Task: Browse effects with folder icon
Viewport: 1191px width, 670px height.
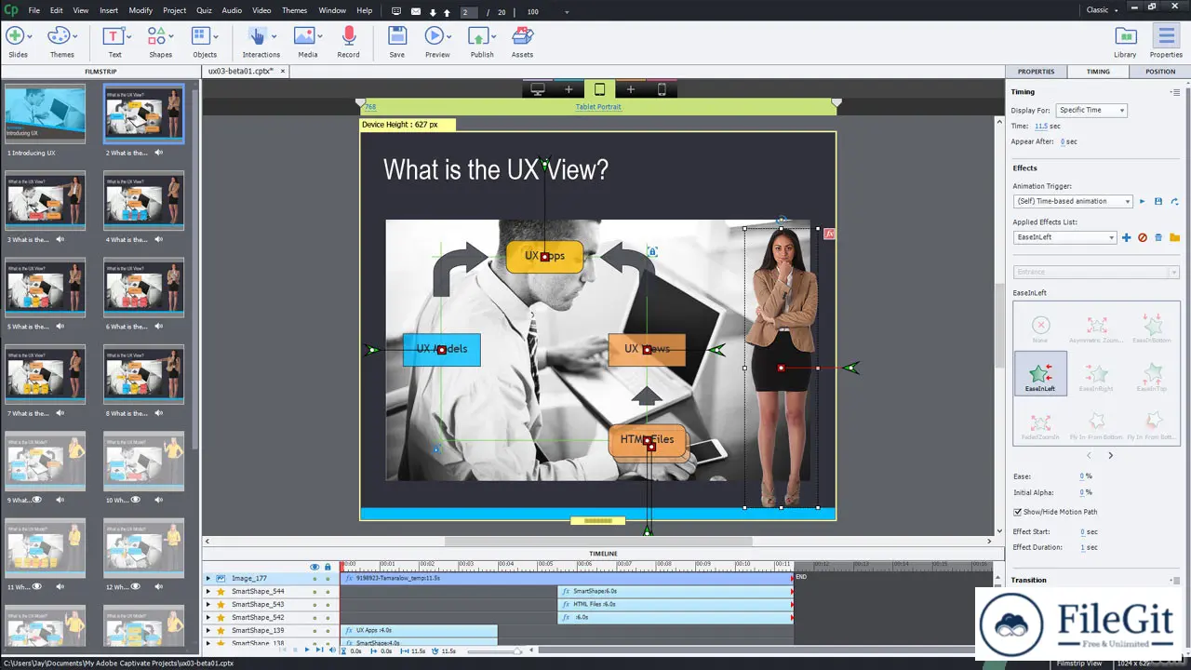Action: click(x=1174, y=237)
